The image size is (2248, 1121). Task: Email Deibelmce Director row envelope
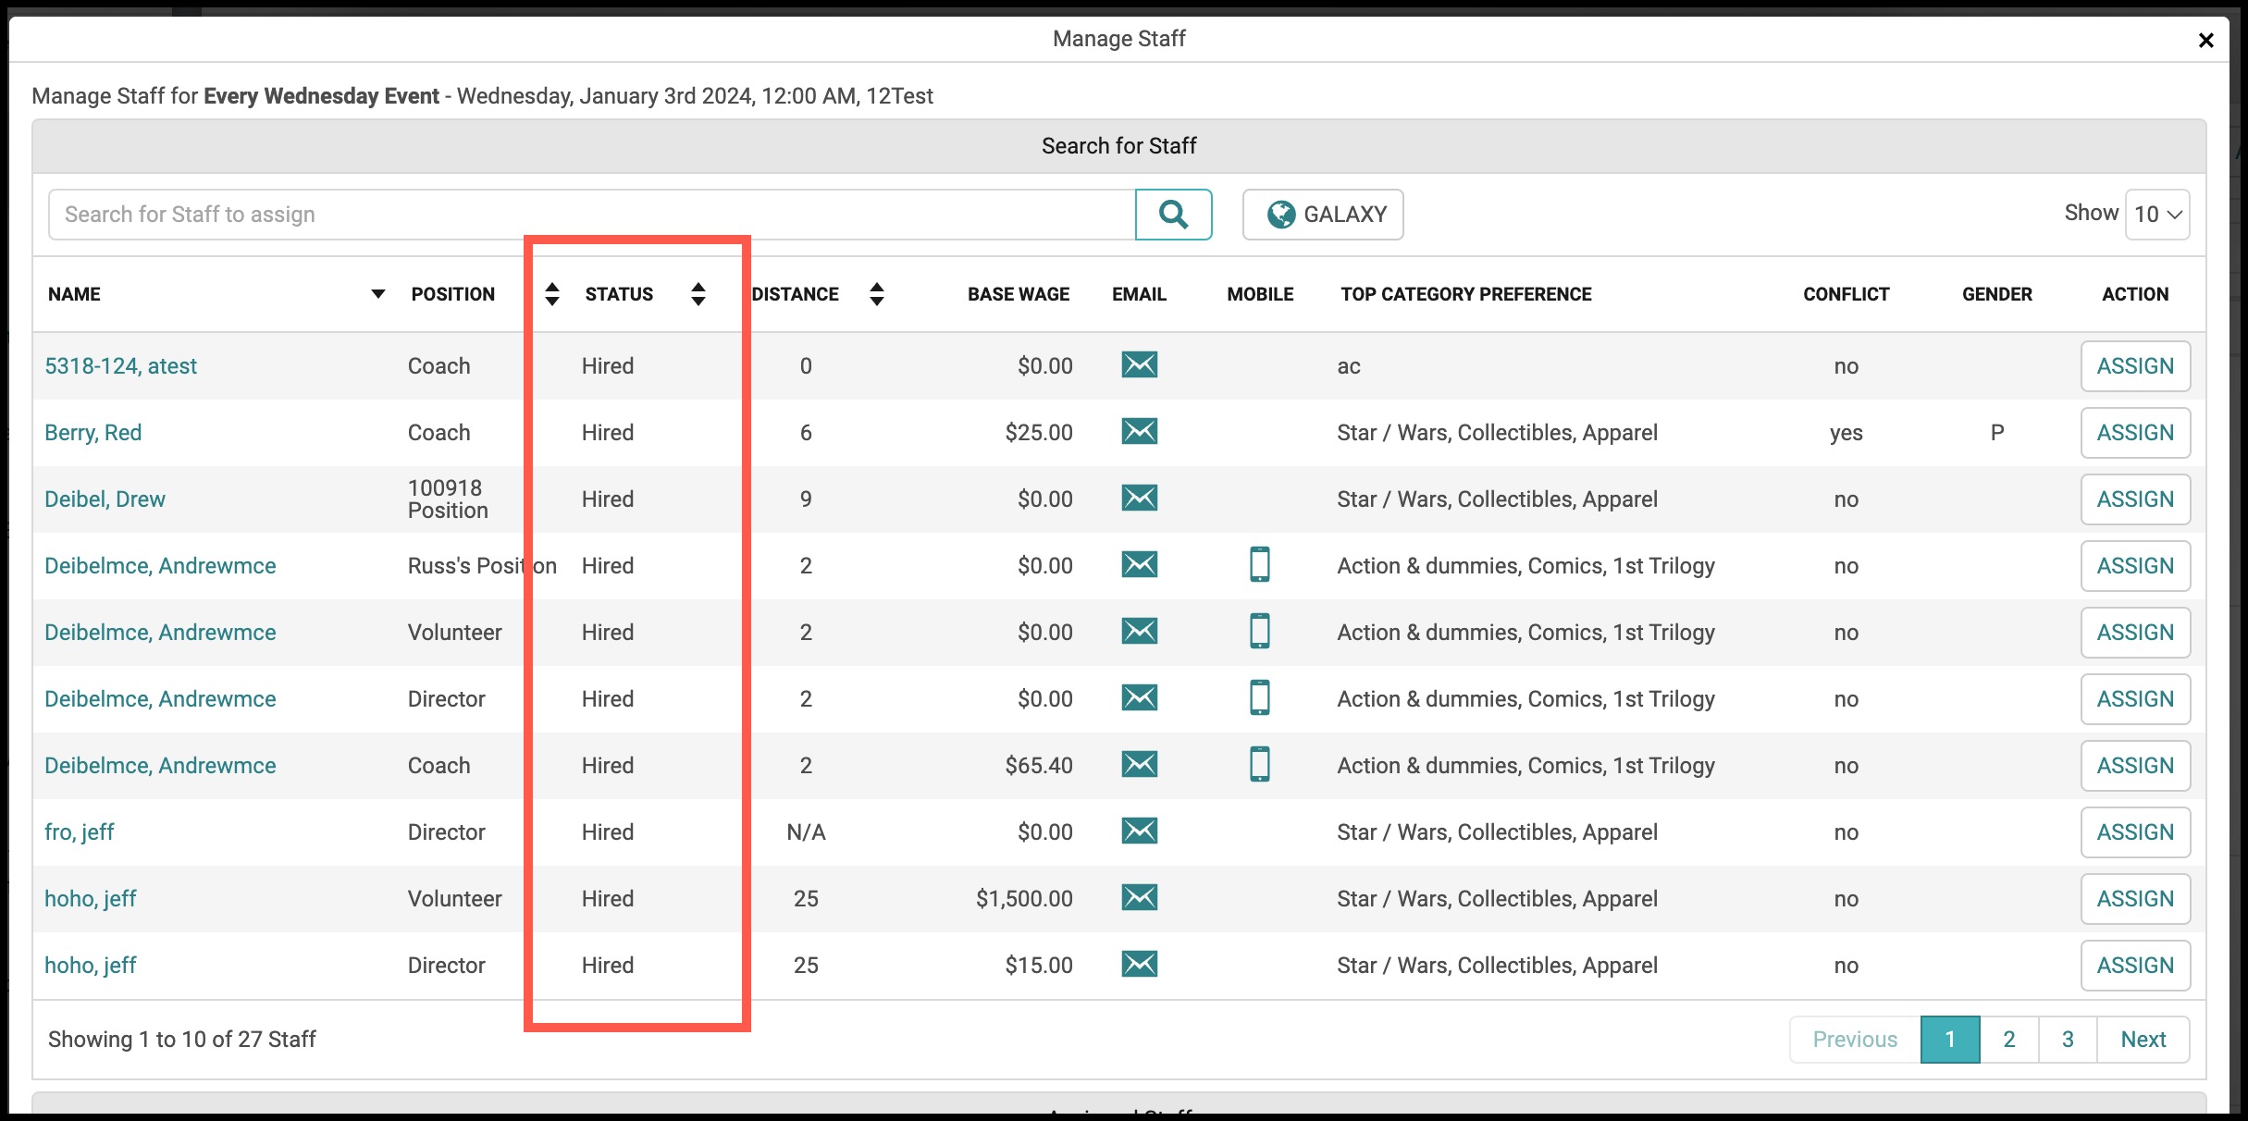[x=1140, y=698]
